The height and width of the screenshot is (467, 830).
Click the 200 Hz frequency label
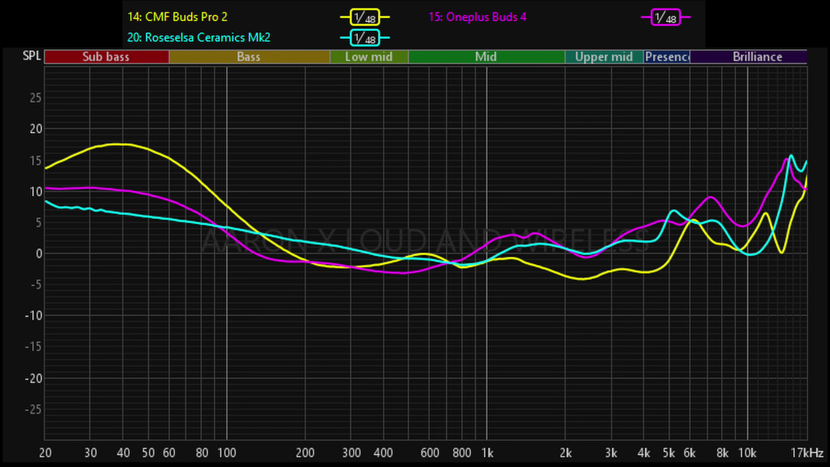click(305, 453)
